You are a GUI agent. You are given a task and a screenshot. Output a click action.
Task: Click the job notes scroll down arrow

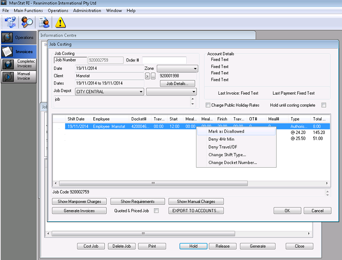(x=192, y=104)
